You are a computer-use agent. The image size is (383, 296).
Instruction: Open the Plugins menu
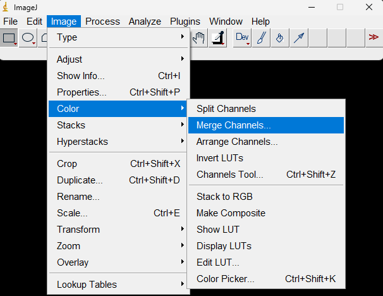185,22
